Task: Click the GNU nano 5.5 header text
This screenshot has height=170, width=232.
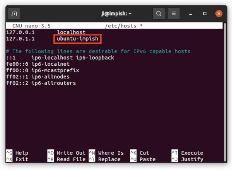Action: [x=32, y=26]
